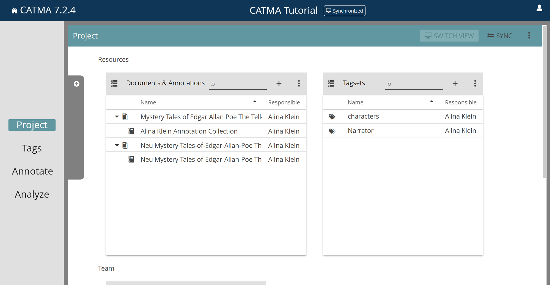Screen dimensions: 550x285
Task: Open the user account icon top right
Action: pos(539,9)
